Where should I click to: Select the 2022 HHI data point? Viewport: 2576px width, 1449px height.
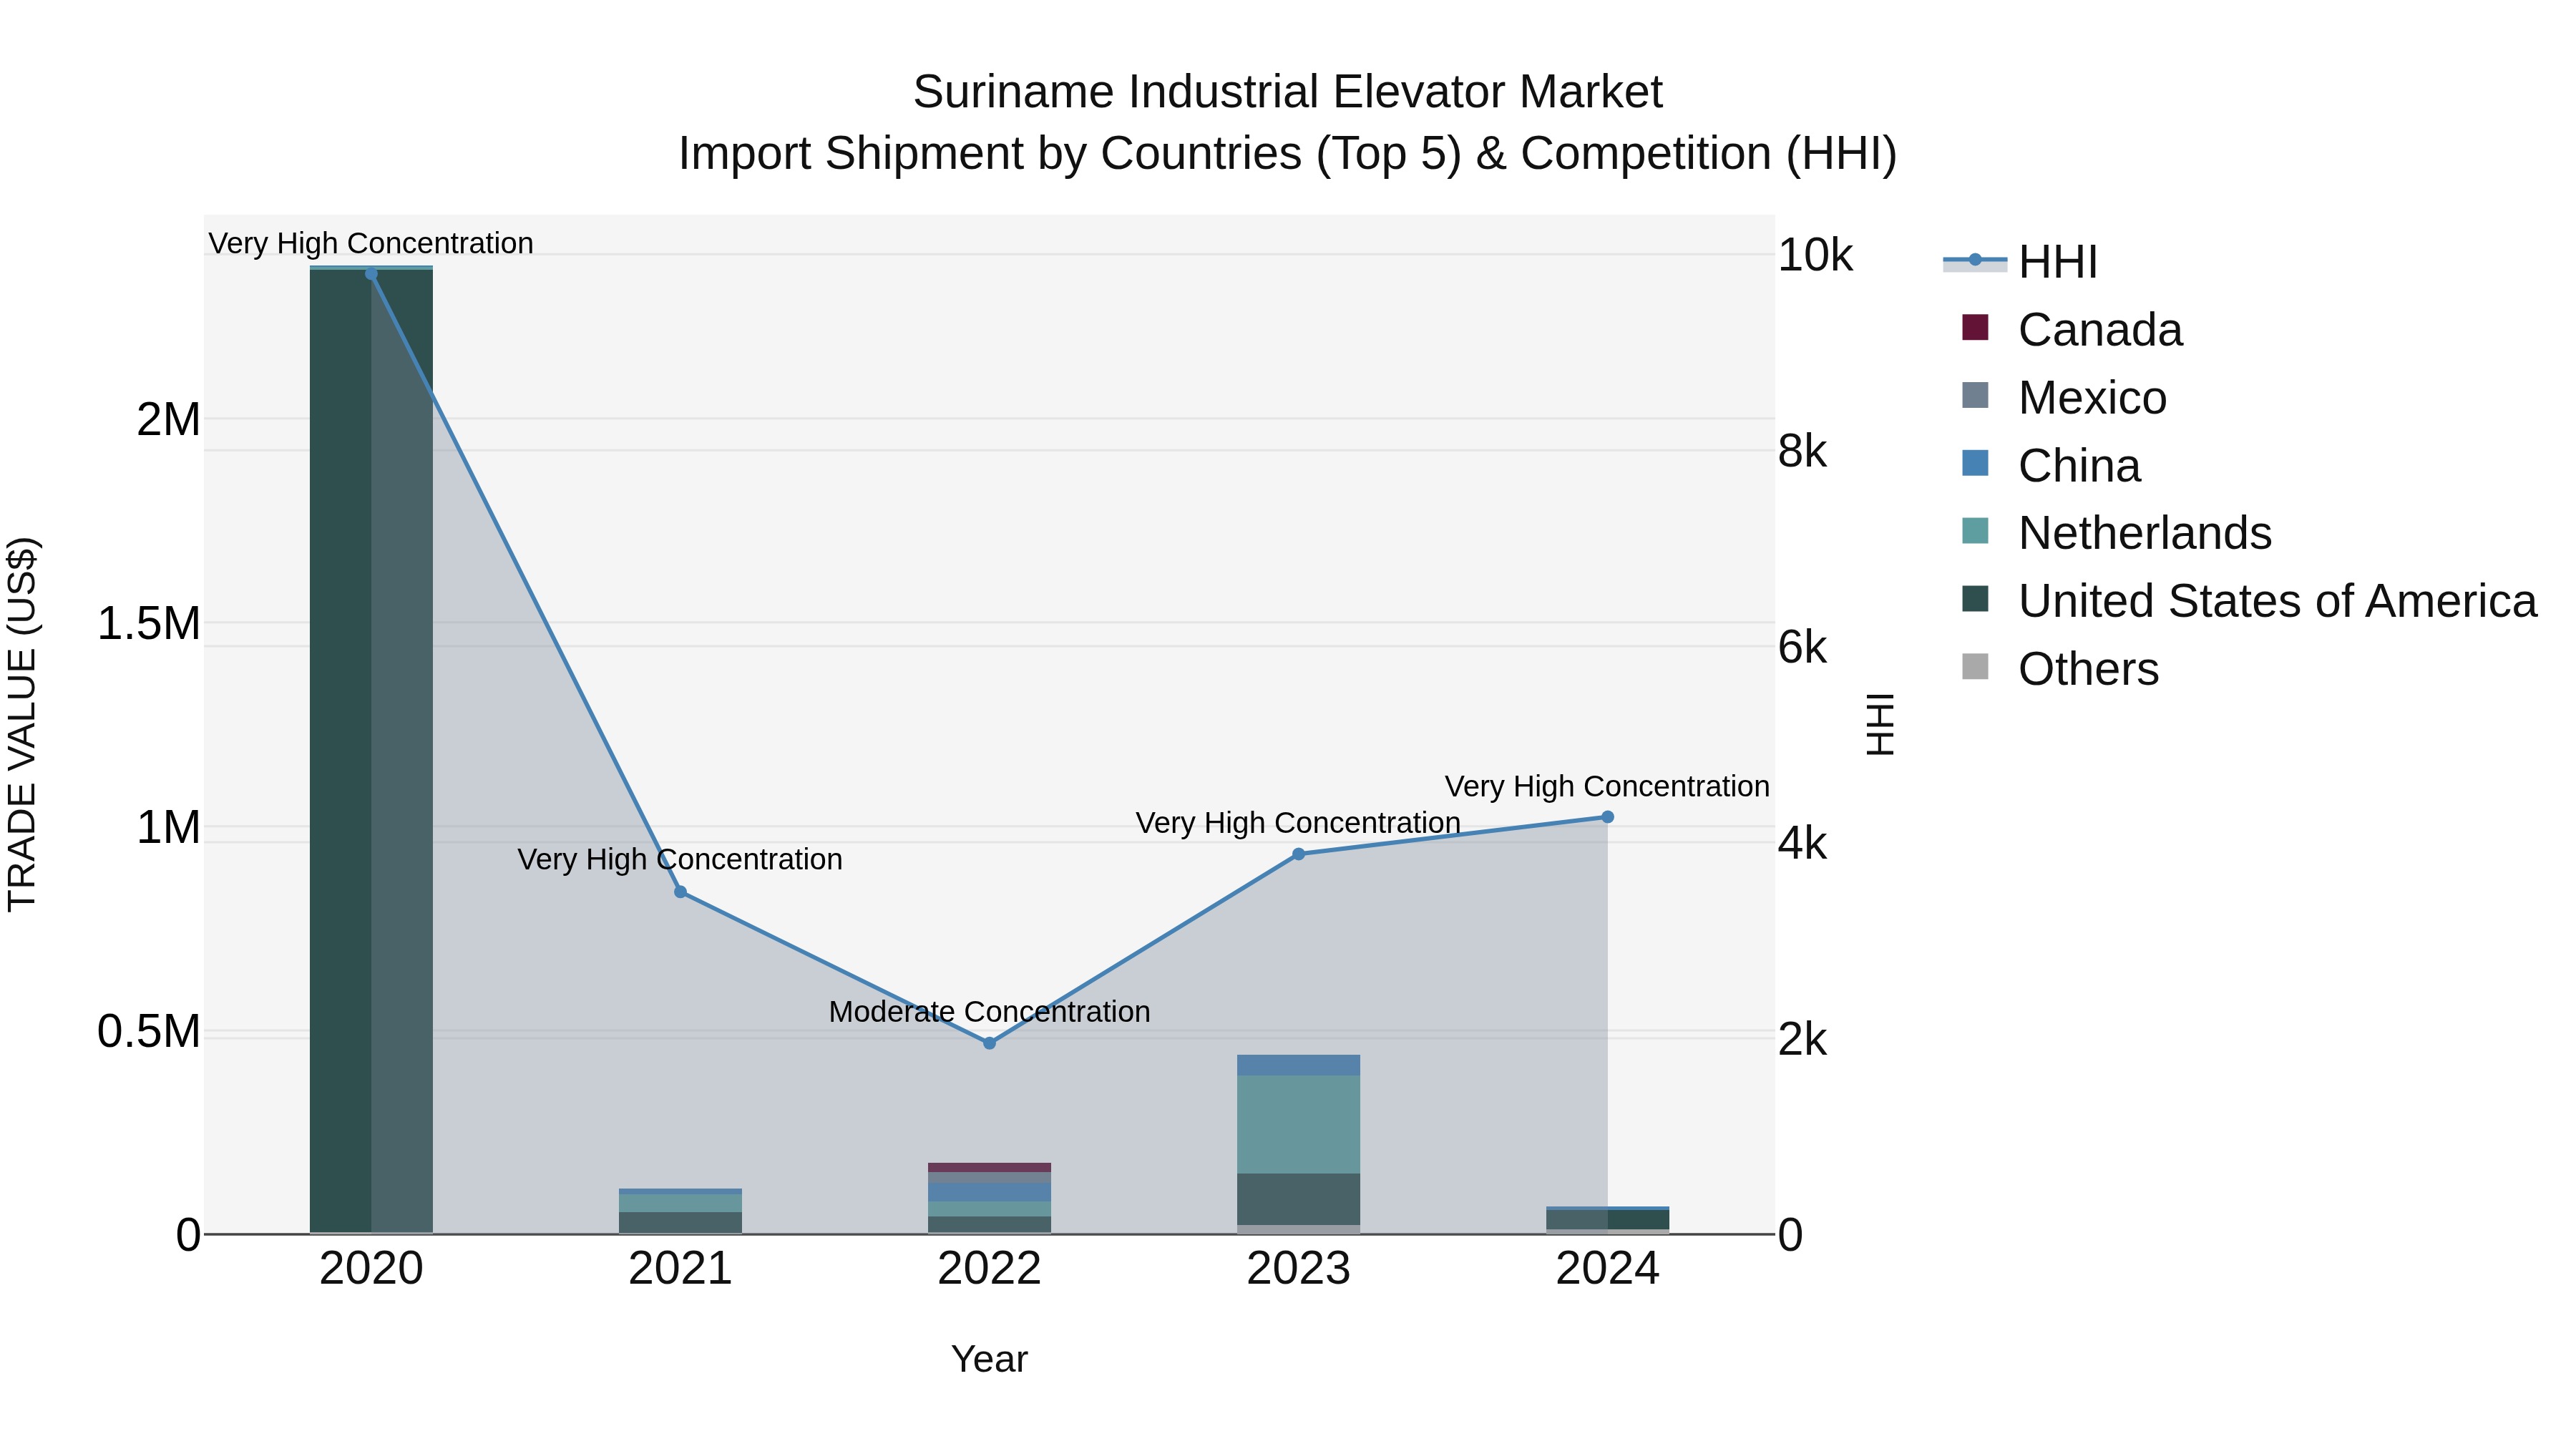tap(989, 1043)
